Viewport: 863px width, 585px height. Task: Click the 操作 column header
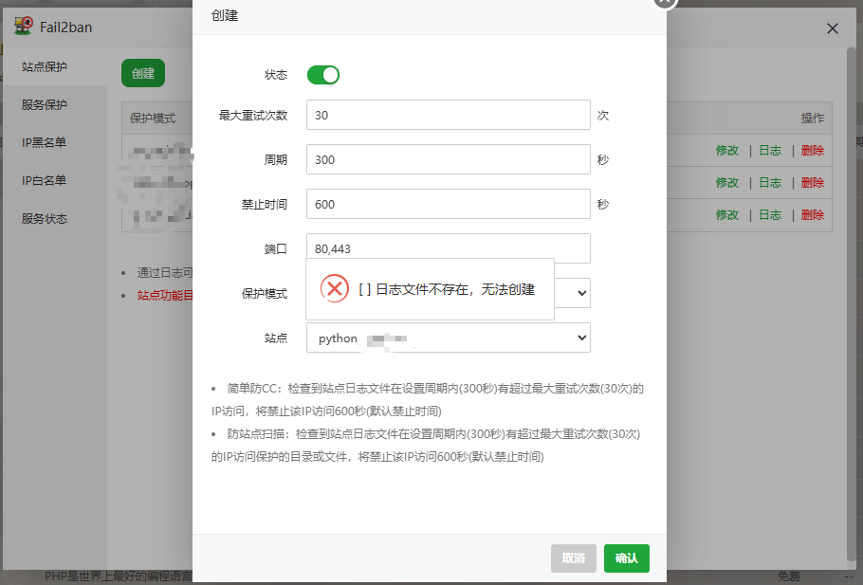813,118
